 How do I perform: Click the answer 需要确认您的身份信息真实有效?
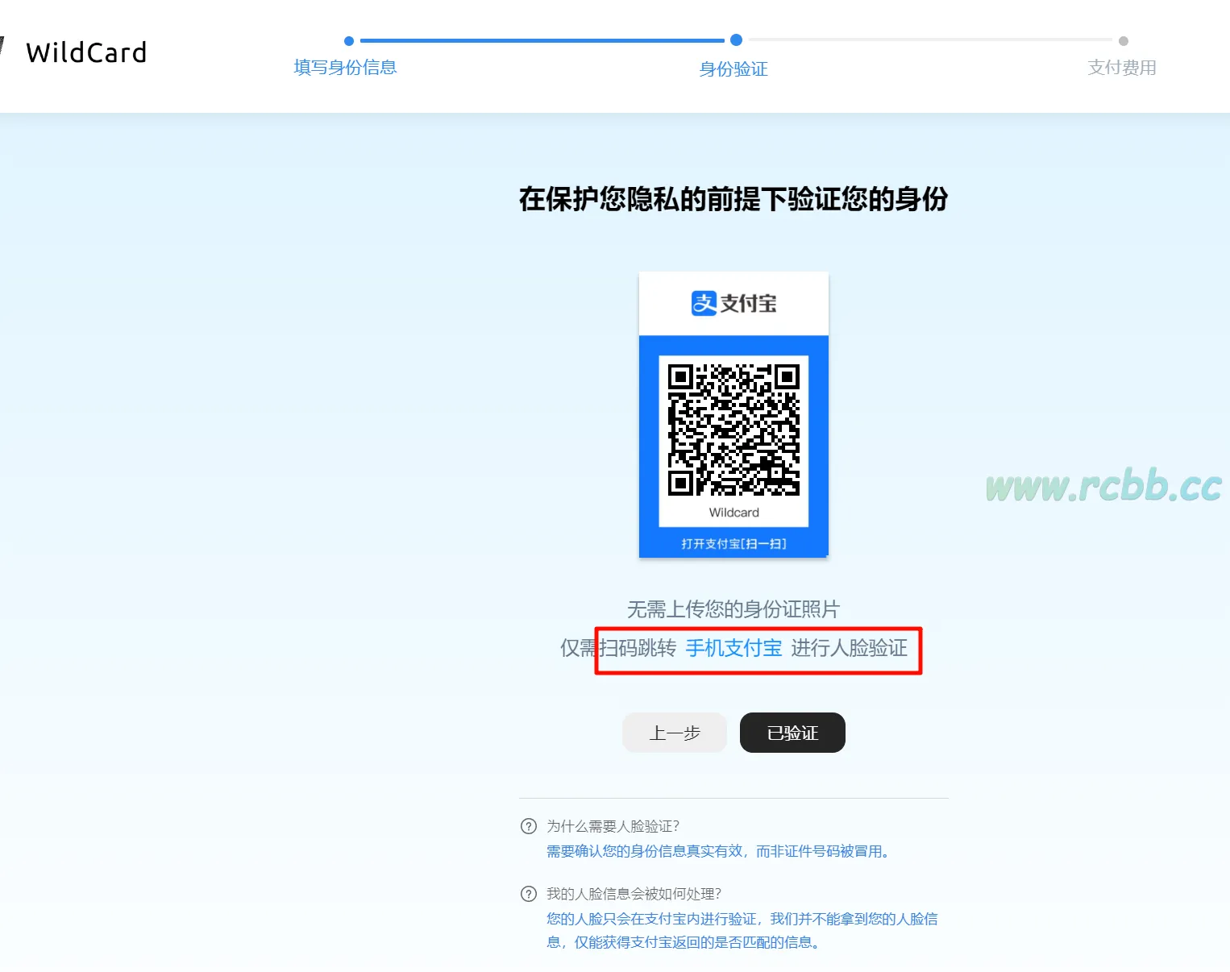pos(717,851)
